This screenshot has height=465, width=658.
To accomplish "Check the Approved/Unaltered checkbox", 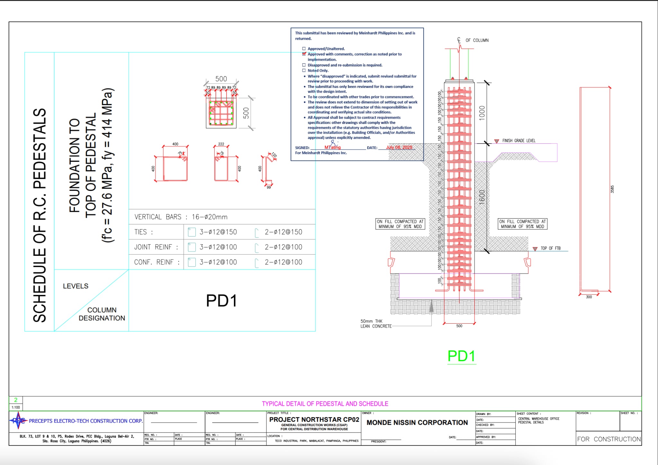I will [x=304, y=49].
